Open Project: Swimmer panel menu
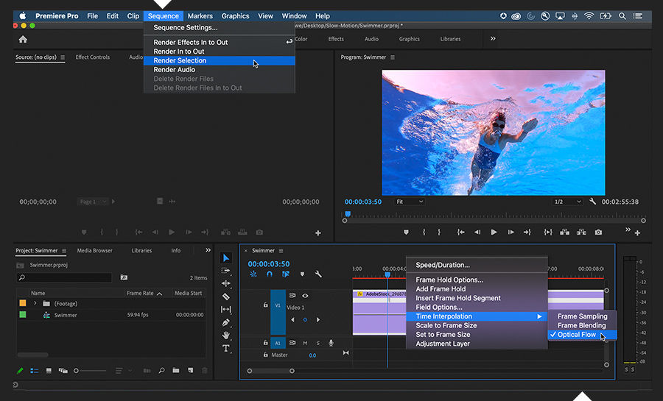 point(64,251)
